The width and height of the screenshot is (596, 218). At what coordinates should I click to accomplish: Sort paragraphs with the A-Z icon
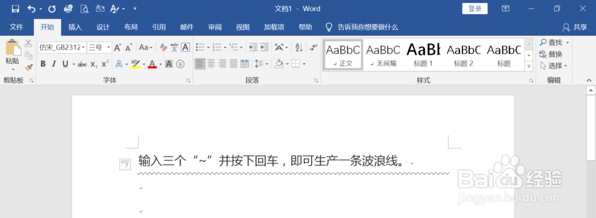click(x=299, y=48)
